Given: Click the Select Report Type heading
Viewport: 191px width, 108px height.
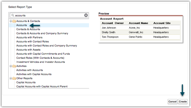Looking at the screenshot, I should pos(20,7).
